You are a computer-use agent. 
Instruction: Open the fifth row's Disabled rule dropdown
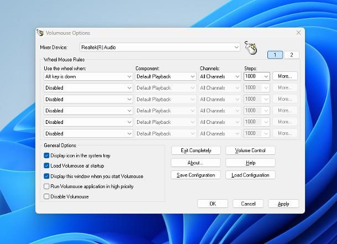click(88, 122)
